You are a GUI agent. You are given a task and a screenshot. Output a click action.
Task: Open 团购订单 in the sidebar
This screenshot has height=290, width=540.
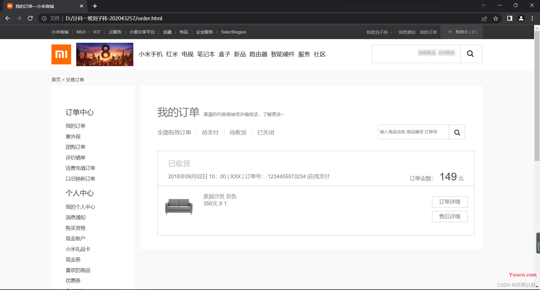click(75, 147)
